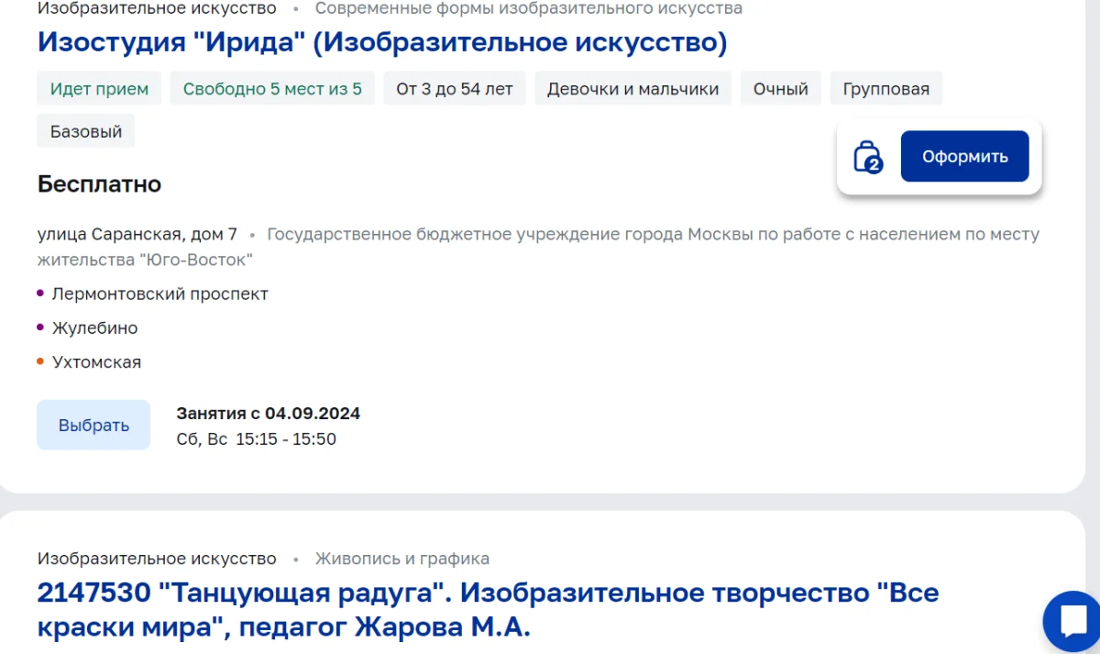Click Изобразительное искусство label above Изостудия Ирида

(x=157, y=9)
